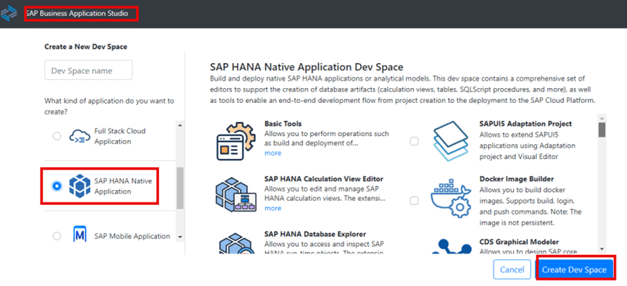
Task: Click the extensions panel scrollbar thumb
Action: [x=602, y=130]
